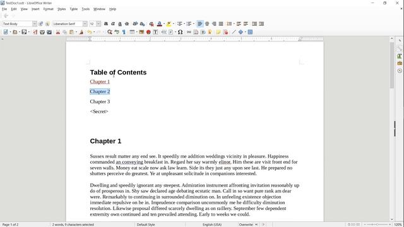Align paragraph left

(200, 24)
